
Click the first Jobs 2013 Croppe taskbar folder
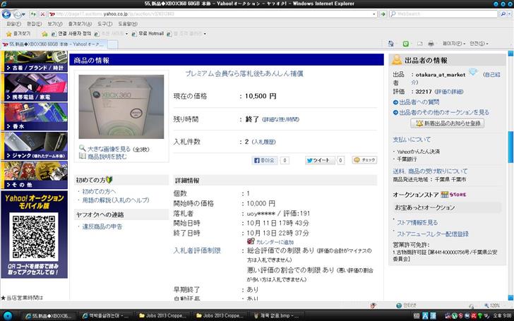tap(162, 316)
